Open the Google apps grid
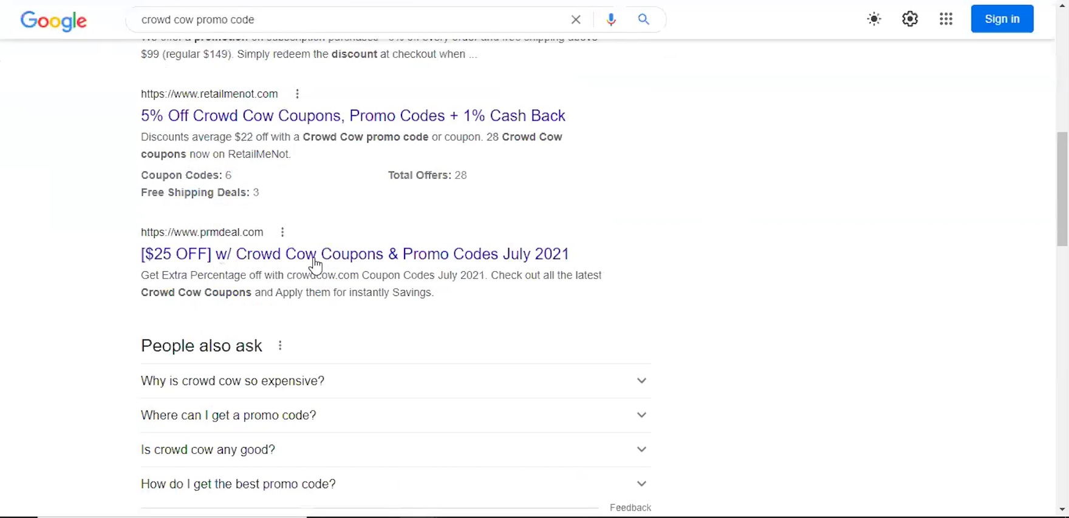1069x518 pixels. [x=946, y=19]
